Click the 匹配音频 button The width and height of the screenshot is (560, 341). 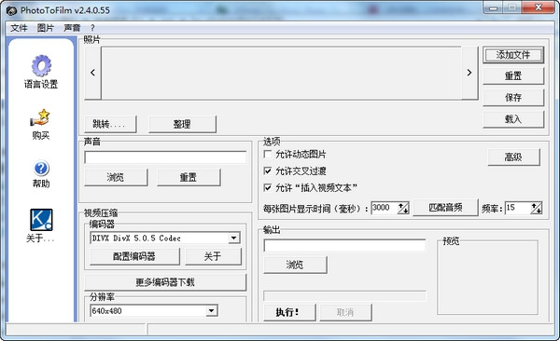coord(445,207)
